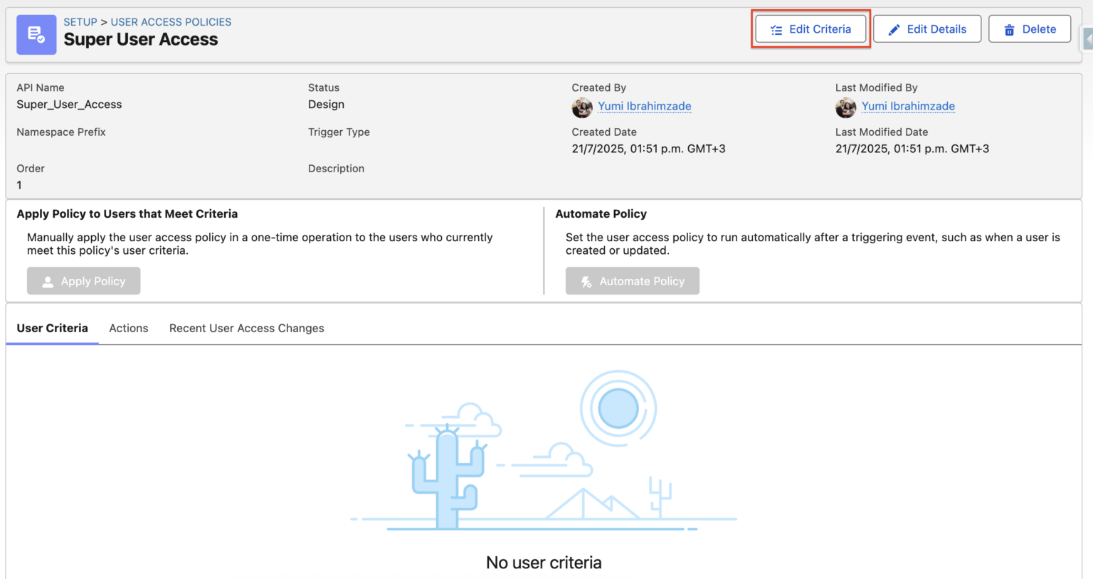Screen dimensions: 1093x579
Task: Click the lightning icon on Automate Policy
Action: [x=586, y=281]
